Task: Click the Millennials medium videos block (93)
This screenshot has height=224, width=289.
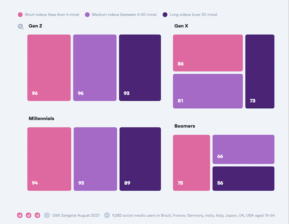Action: coord(95,159)
